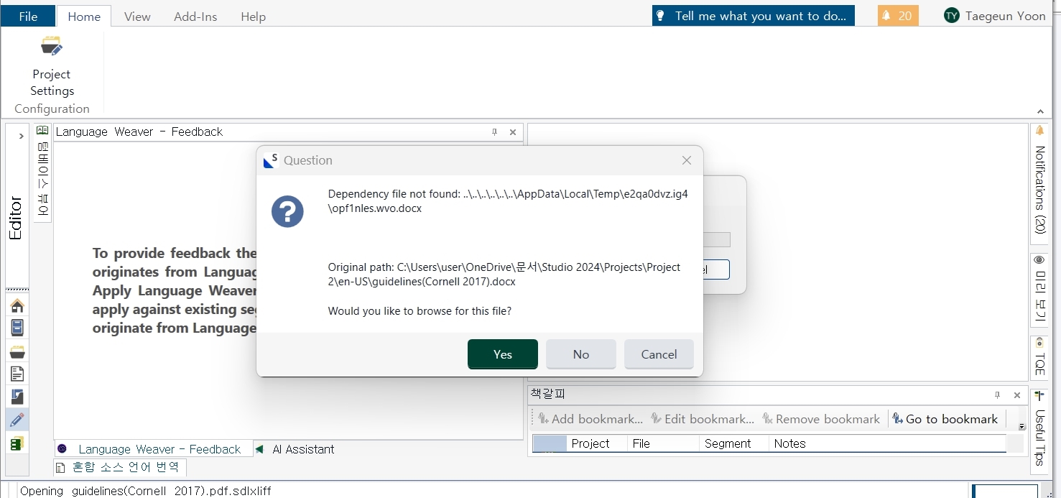Select the Language Weaver - Feedback bottom tab
Image resolution: width=1061 pixels, height=498 pixels.
[x=153, y=449]
